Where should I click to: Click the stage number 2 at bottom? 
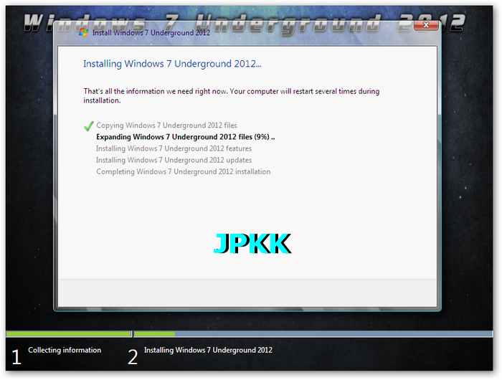pyautogui.click(x=133, y=357)
